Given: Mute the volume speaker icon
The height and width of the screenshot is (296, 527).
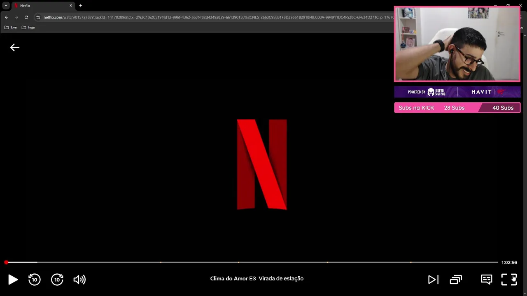Looking at the screenshot, I should pyautogui.click(x=79, y=280).
